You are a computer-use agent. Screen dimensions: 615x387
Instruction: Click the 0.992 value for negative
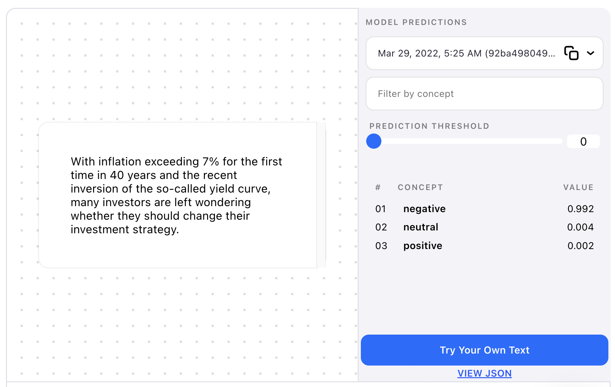(580, 209)
